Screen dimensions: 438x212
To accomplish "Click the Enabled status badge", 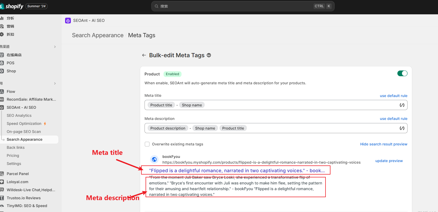I will tap(172, 74).
